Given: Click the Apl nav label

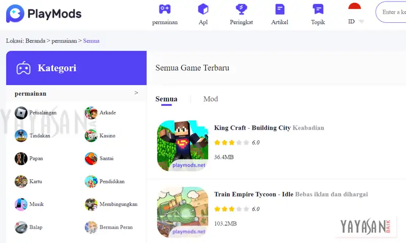Looking at the screenshot, I should pos(203,22).
